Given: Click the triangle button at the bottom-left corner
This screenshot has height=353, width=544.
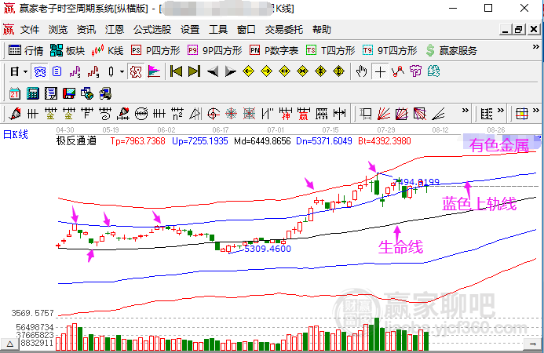Looking at the screenshot, I should tap(9, 344).
